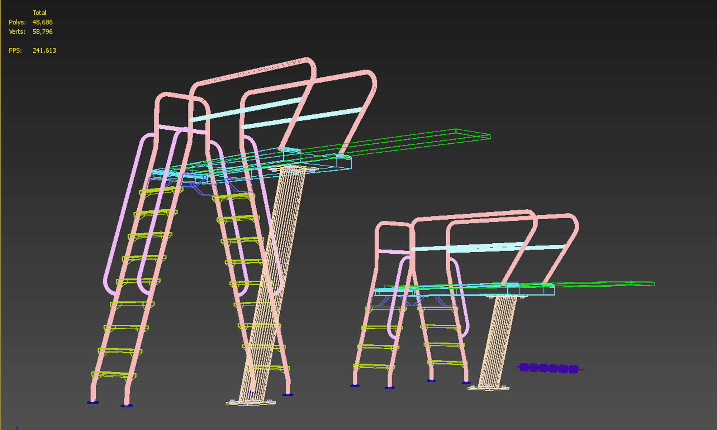Click the "Polys:" label

[x=17, y=22]
